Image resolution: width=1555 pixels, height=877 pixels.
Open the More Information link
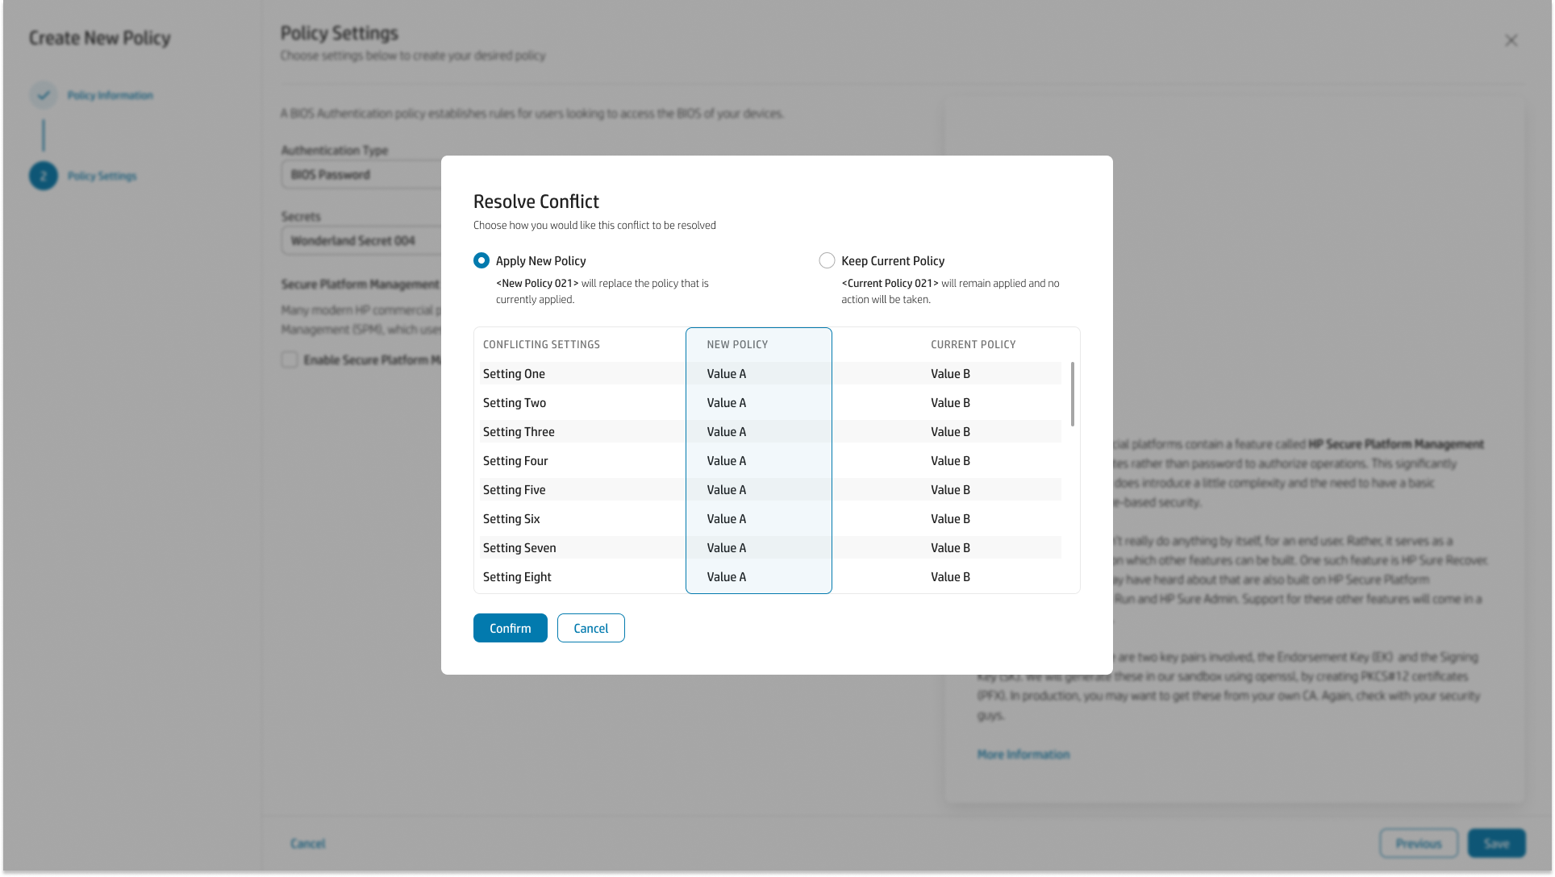tap(1023, 754)
